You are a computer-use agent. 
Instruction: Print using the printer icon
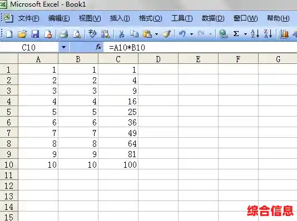63,34
